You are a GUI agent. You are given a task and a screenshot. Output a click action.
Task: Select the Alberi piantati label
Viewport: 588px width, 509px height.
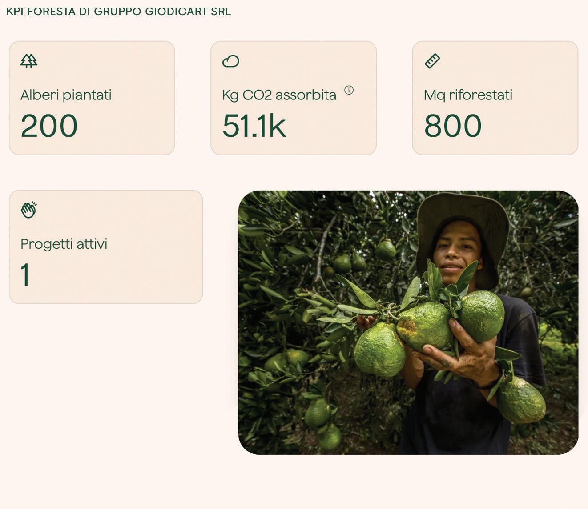66,95
